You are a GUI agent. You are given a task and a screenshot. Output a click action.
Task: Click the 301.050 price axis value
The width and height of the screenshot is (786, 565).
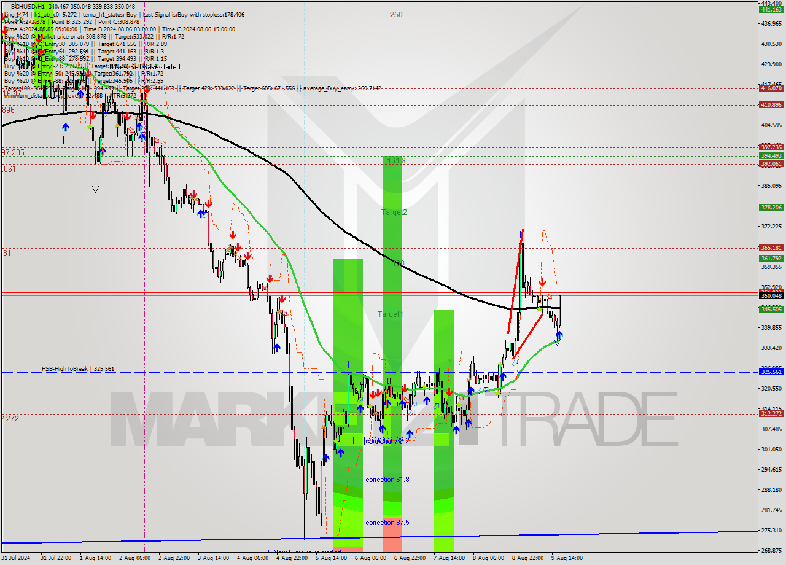(771, 449)
